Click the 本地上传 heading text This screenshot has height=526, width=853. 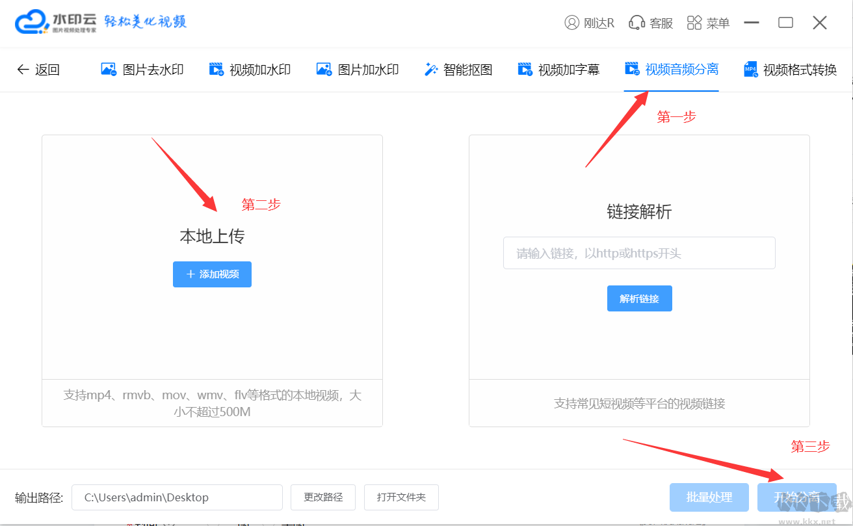[x=212, y=236]
